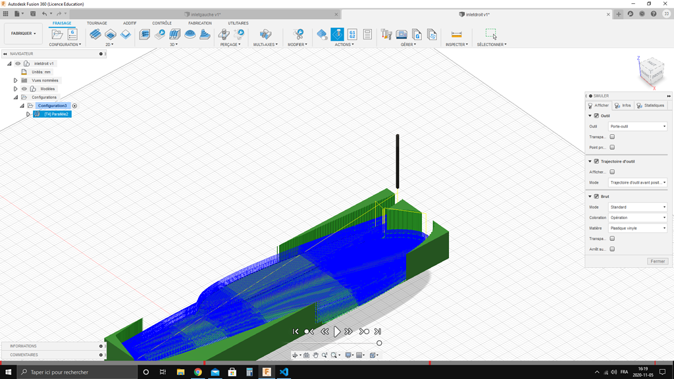Expand the Vues nommées tree item
This screenshot has height=379, width=674.
click(14, 80)
